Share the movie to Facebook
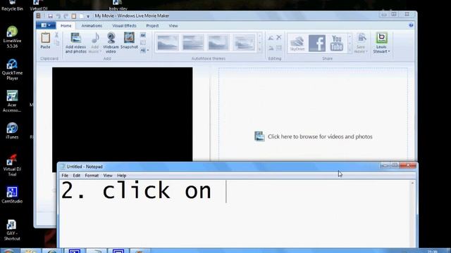This screenshot has height=253, width=451. tap(317, 44)
